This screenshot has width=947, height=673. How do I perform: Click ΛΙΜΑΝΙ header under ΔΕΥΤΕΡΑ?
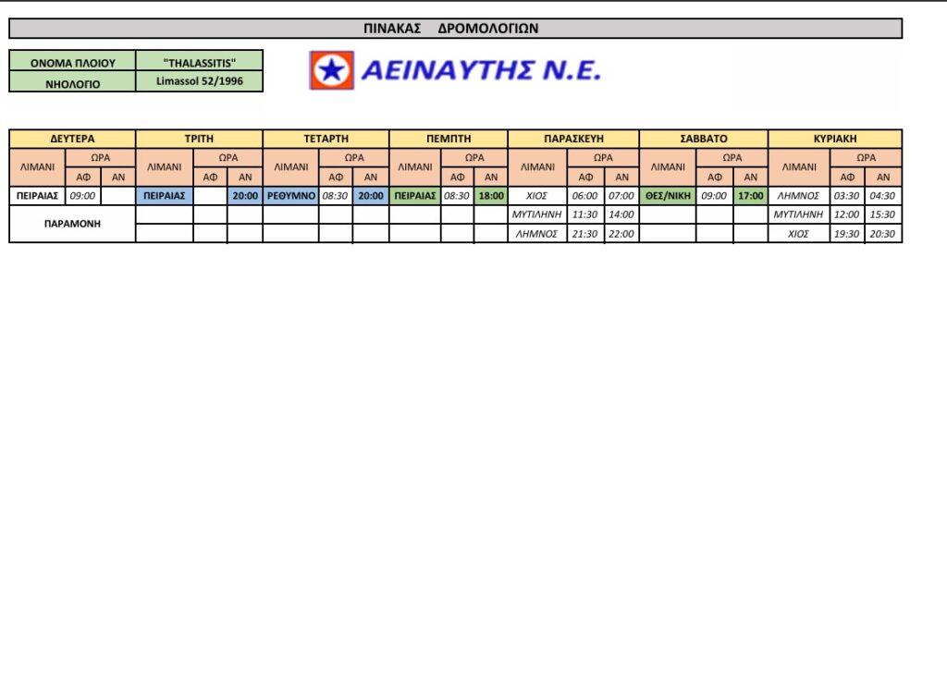37,167
